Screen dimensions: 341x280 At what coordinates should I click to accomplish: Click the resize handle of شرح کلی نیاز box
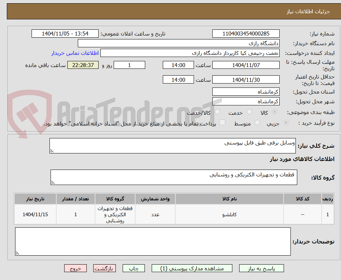52,151
